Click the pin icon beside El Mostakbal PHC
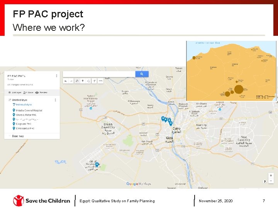The height and width of the screenshot is (208, 278). pyautogui.click(x=14, y=128)
